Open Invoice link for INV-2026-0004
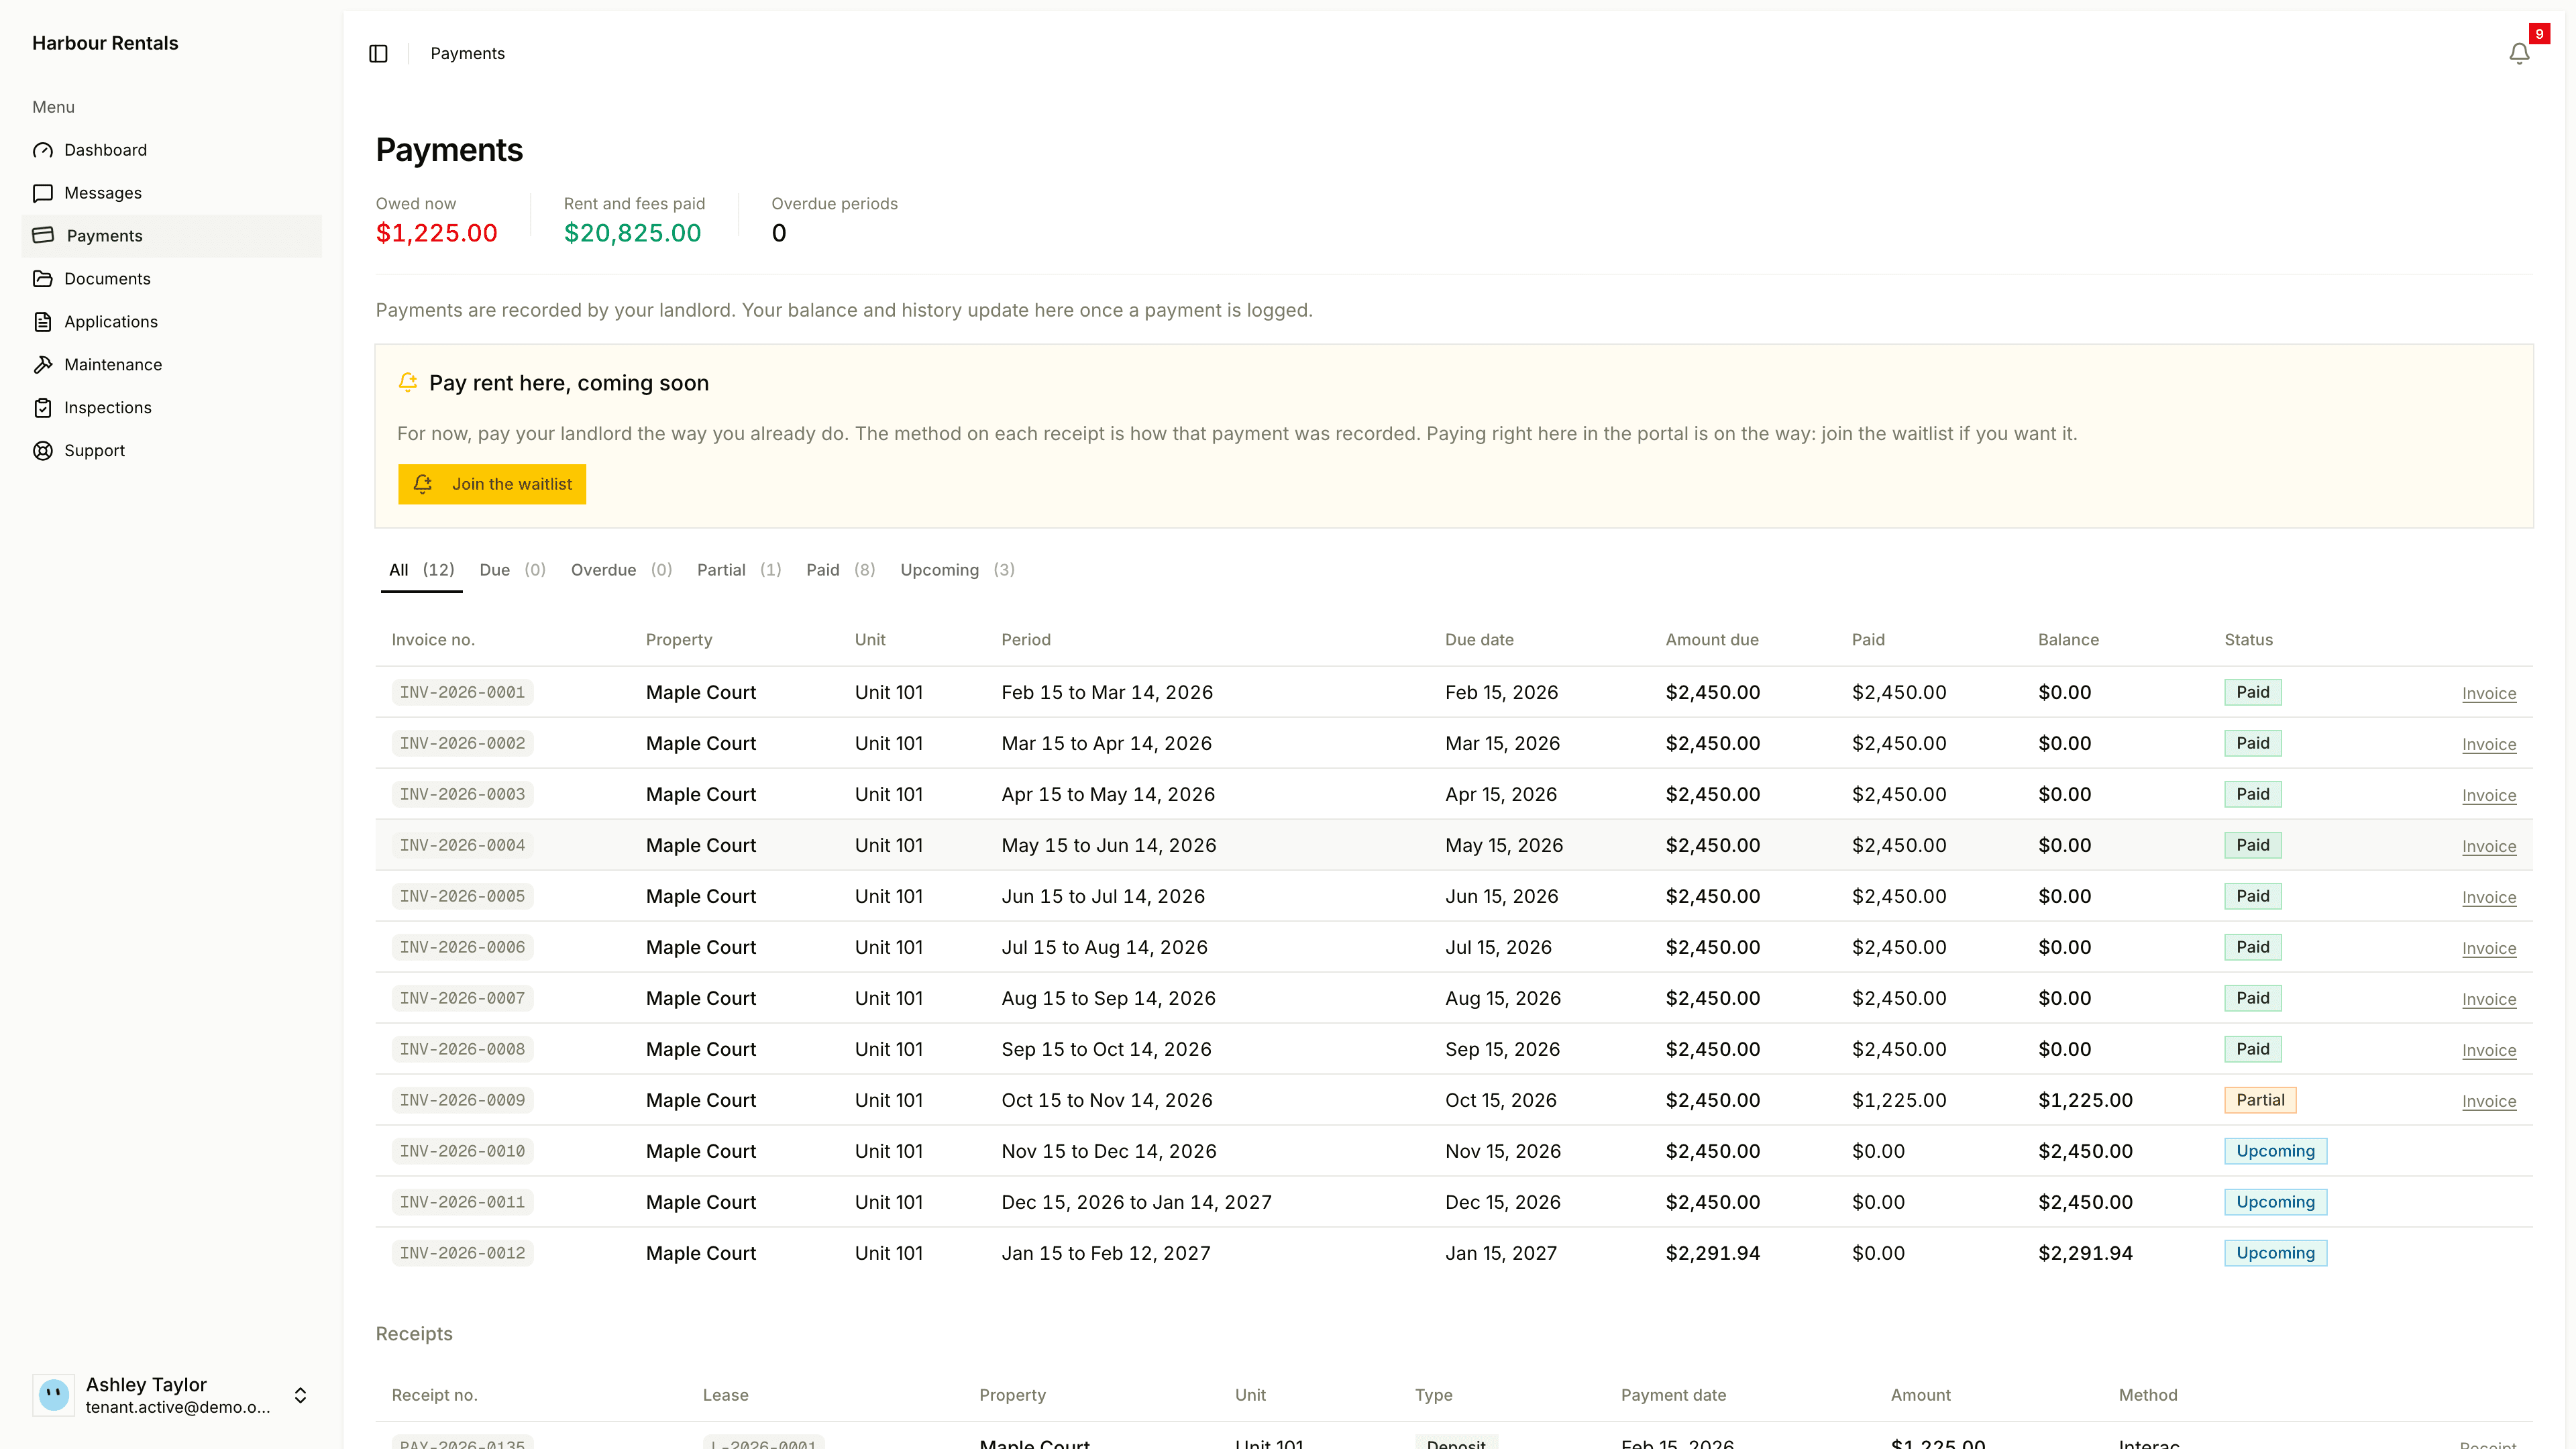Image resolution: width=2576 pixels, height=1449 pixels. [2488, 846]
